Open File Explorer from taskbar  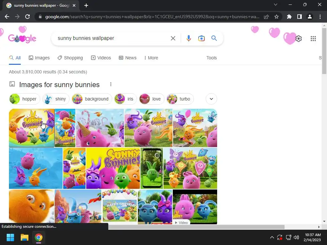click(24, 237)
